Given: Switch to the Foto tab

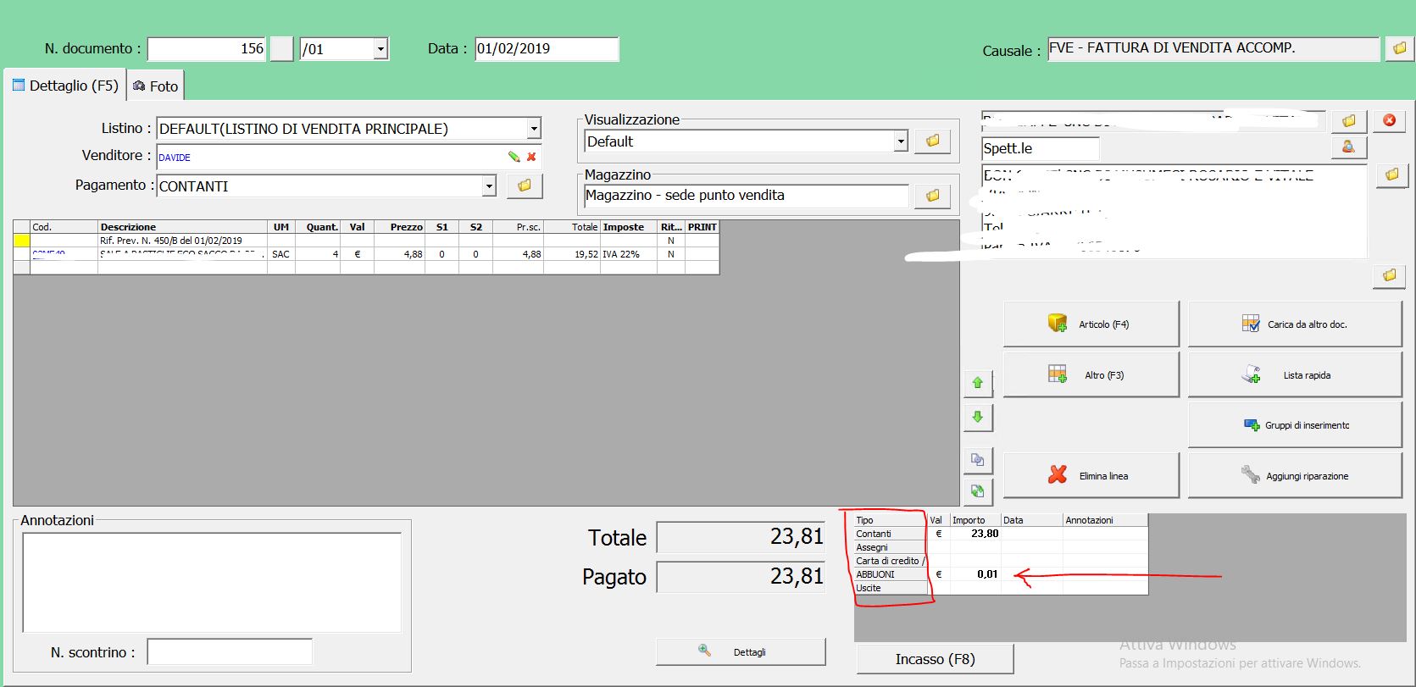Looking at the screenshot, I should [156, 86].
